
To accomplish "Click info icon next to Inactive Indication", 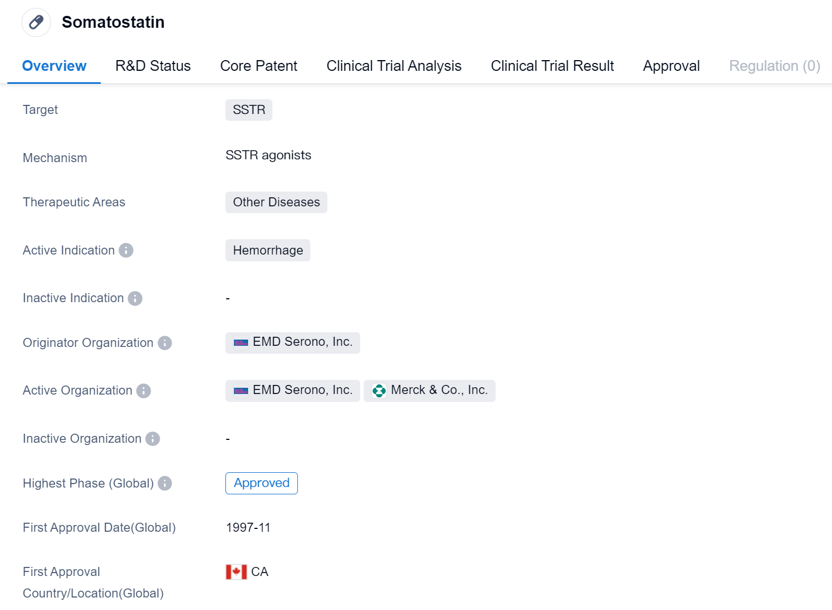I will pos(135,298).
